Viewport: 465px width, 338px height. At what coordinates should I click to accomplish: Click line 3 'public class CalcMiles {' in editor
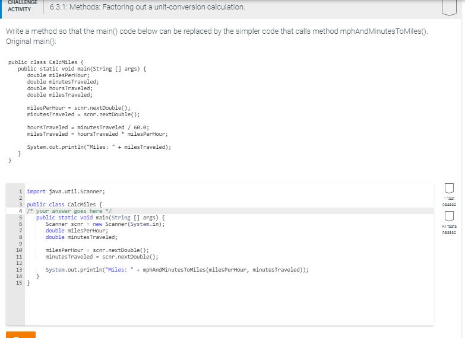click(64, 205)
